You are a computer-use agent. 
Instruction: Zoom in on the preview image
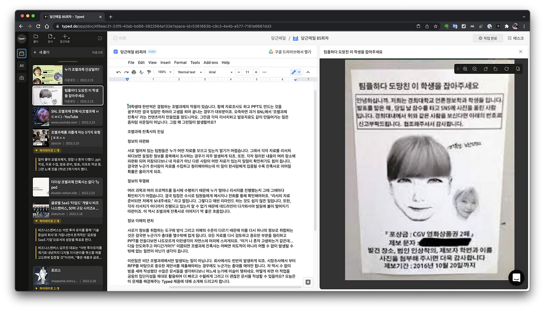465,69
